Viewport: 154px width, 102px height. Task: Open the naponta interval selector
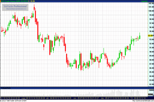[147, 1]
